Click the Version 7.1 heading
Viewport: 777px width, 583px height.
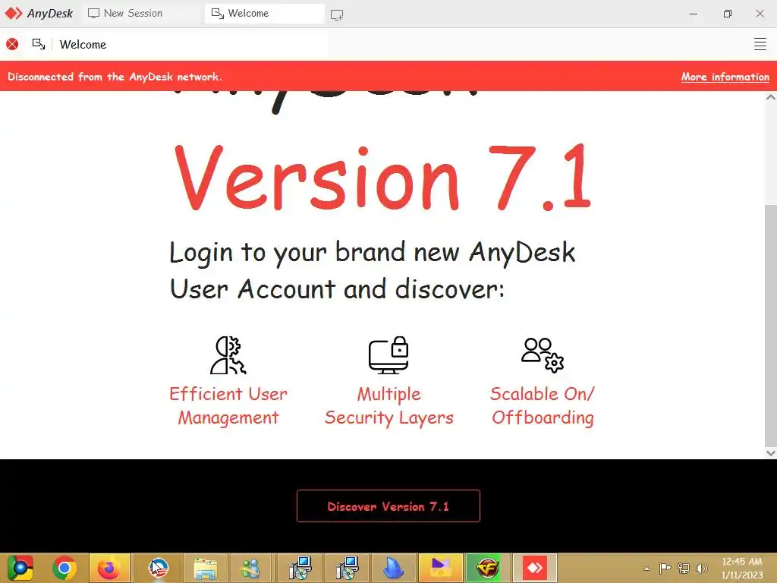pyautogui.click(x=382, y=178)
